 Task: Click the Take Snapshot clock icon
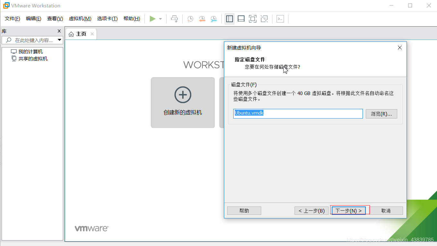pos(190,19)
